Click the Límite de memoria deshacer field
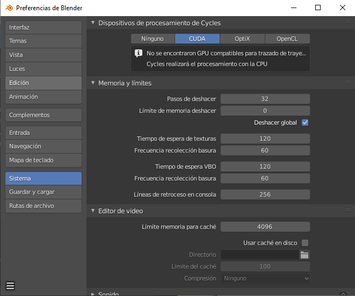355x296 pixels. tap(265, 111)
